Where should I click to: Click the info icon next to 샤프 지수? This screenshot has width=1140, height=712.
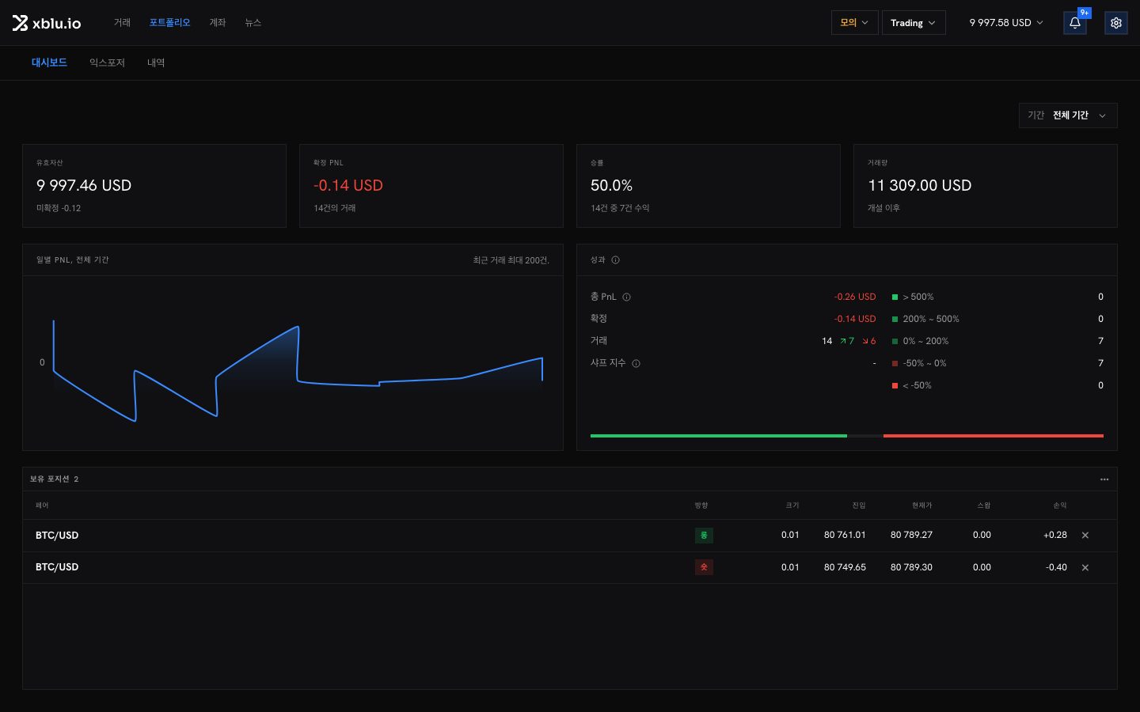636,363
